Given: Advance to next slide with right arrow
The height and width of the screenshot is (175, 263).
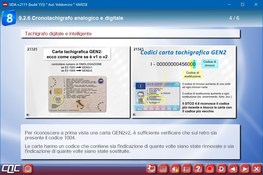Looking at the screenshot, I should 245,169.
